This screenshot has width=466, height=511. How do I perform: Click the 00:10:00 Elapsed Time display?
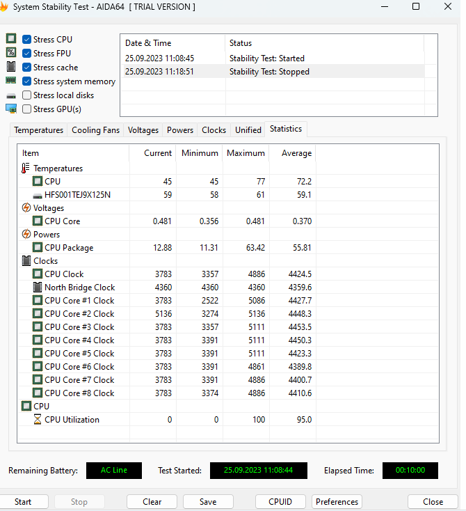(x=410, y=470)
